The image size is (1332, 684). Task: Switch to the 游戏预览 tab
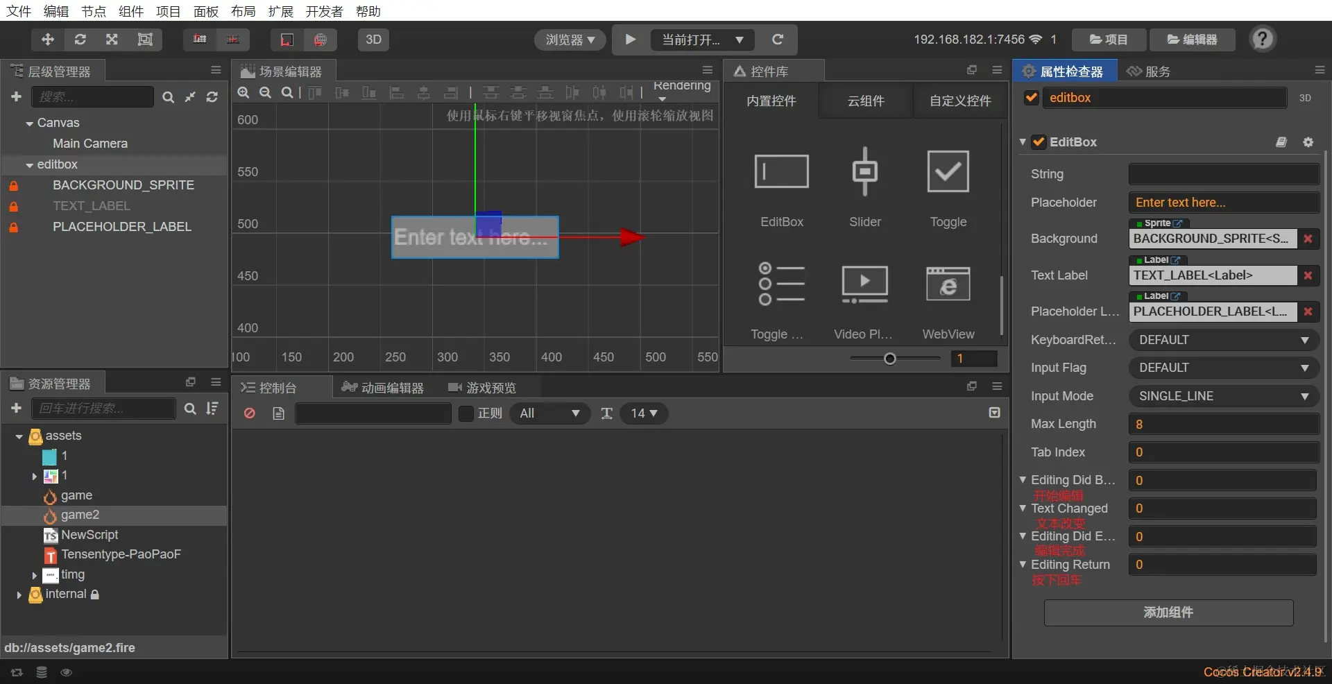click(483, 388)
